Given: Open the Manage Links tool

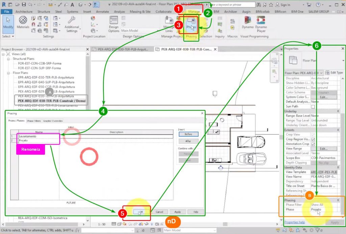Looking at the screenshot, I should coord(169,24).
